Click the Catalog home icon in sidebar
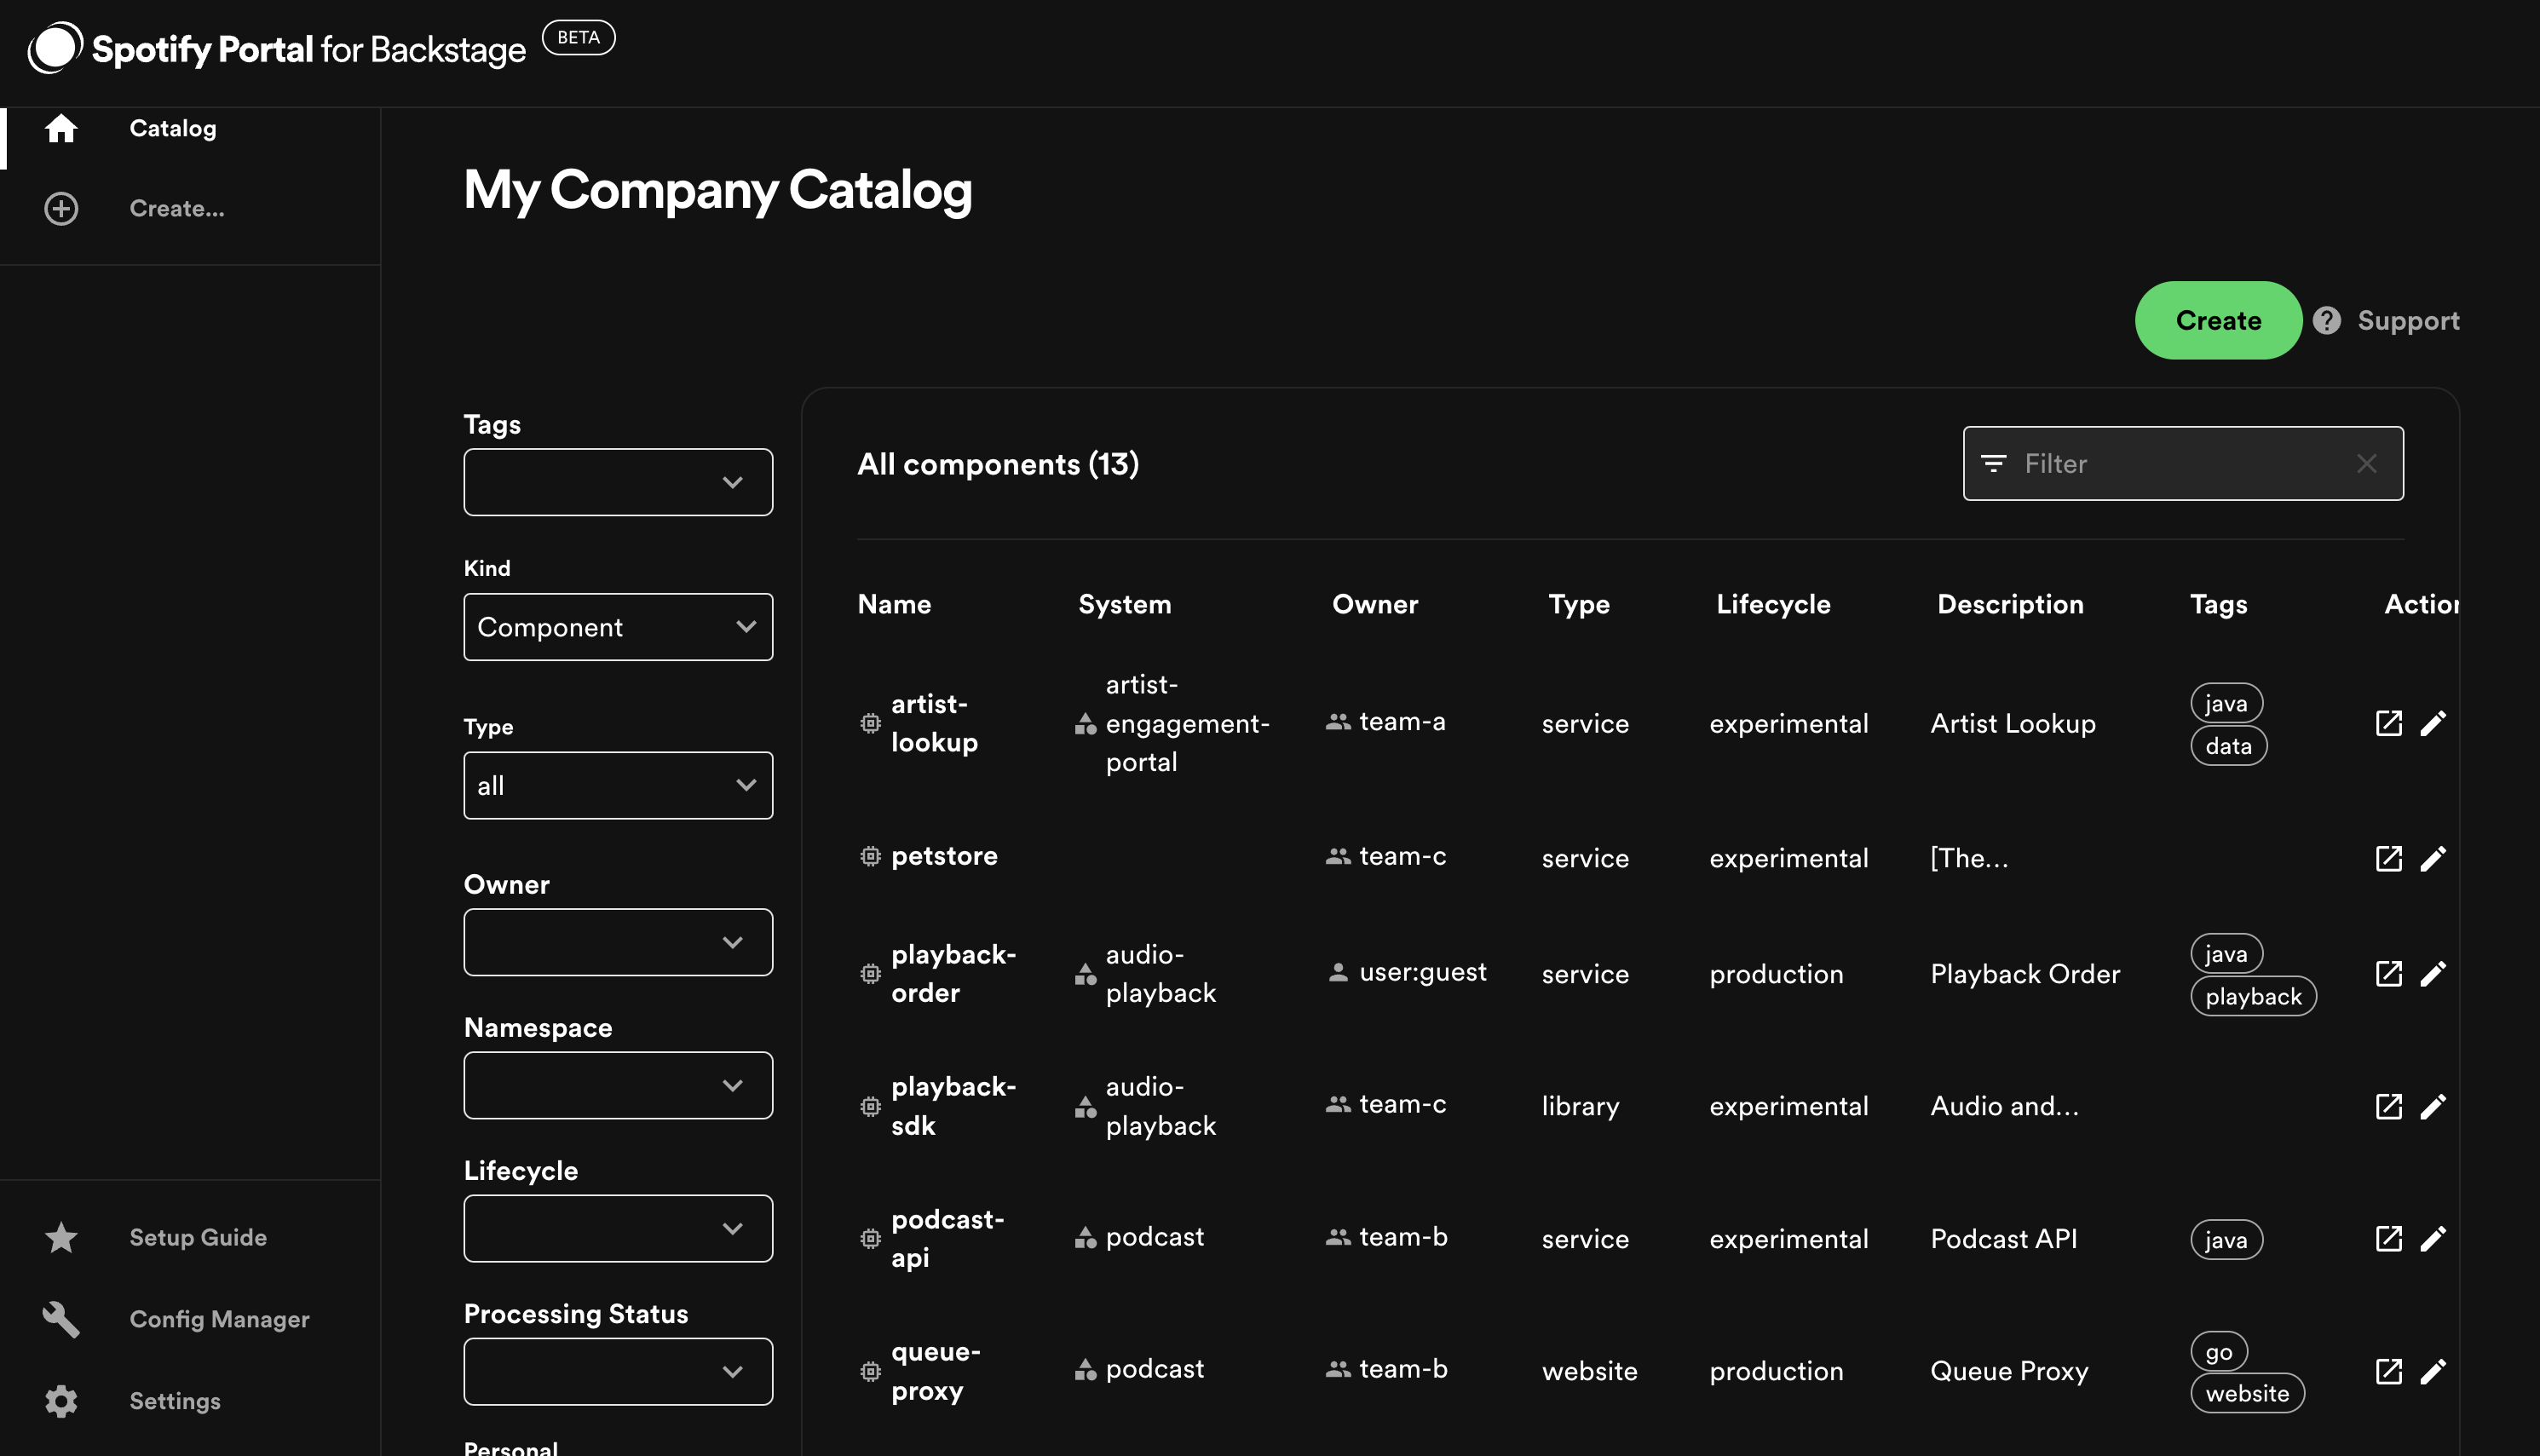2540x1456 pixels. tap(61, 128)
